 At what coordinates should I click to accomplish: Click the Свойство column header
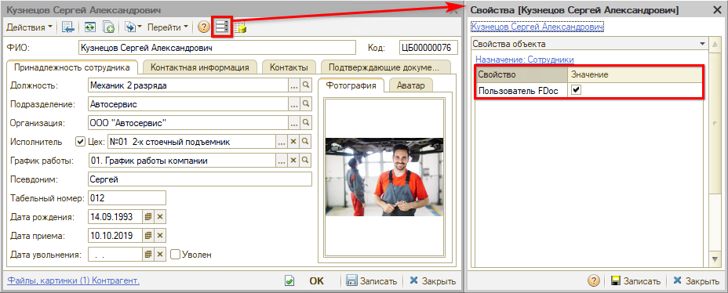coord(522,74)
